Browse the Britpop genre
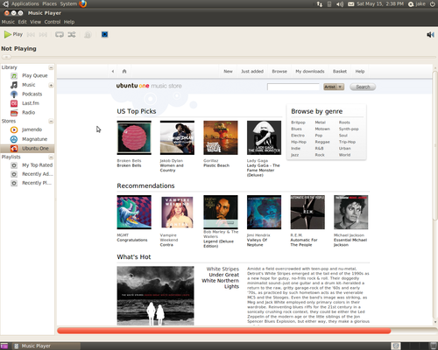Image resolution: width=438 pixels, height=350 pixels. (x=298, y=122)
